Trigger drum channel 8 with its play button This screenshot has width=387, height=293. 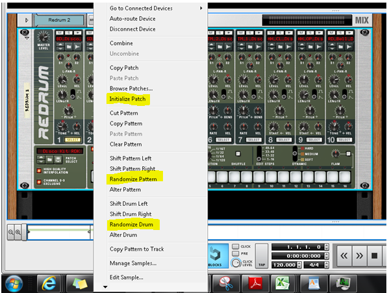click(288, 33)
